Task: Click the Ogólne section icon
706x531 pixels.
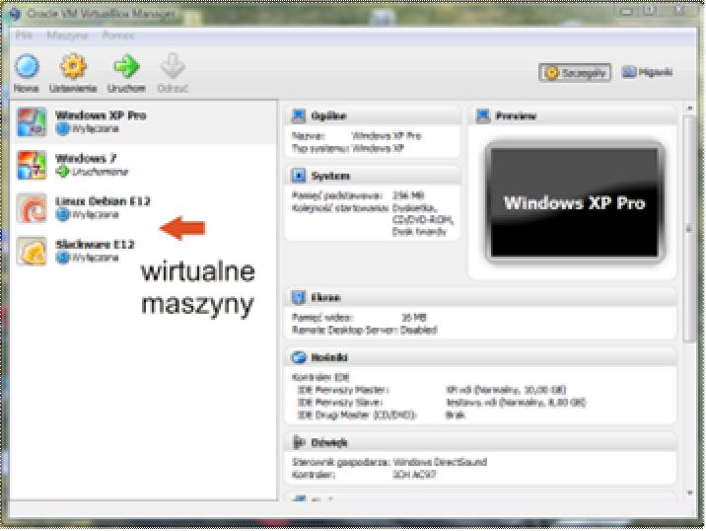Action: coord(299,115)
